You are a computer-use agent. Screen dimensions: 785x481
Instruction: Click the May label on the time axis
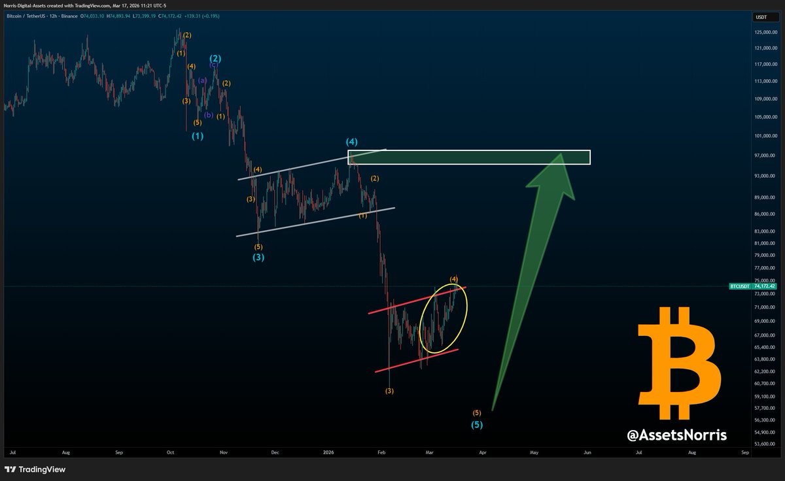534,452
